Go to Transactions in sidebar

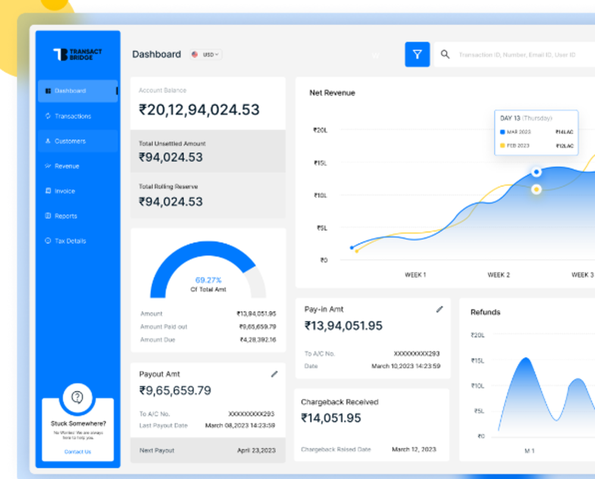78,116
